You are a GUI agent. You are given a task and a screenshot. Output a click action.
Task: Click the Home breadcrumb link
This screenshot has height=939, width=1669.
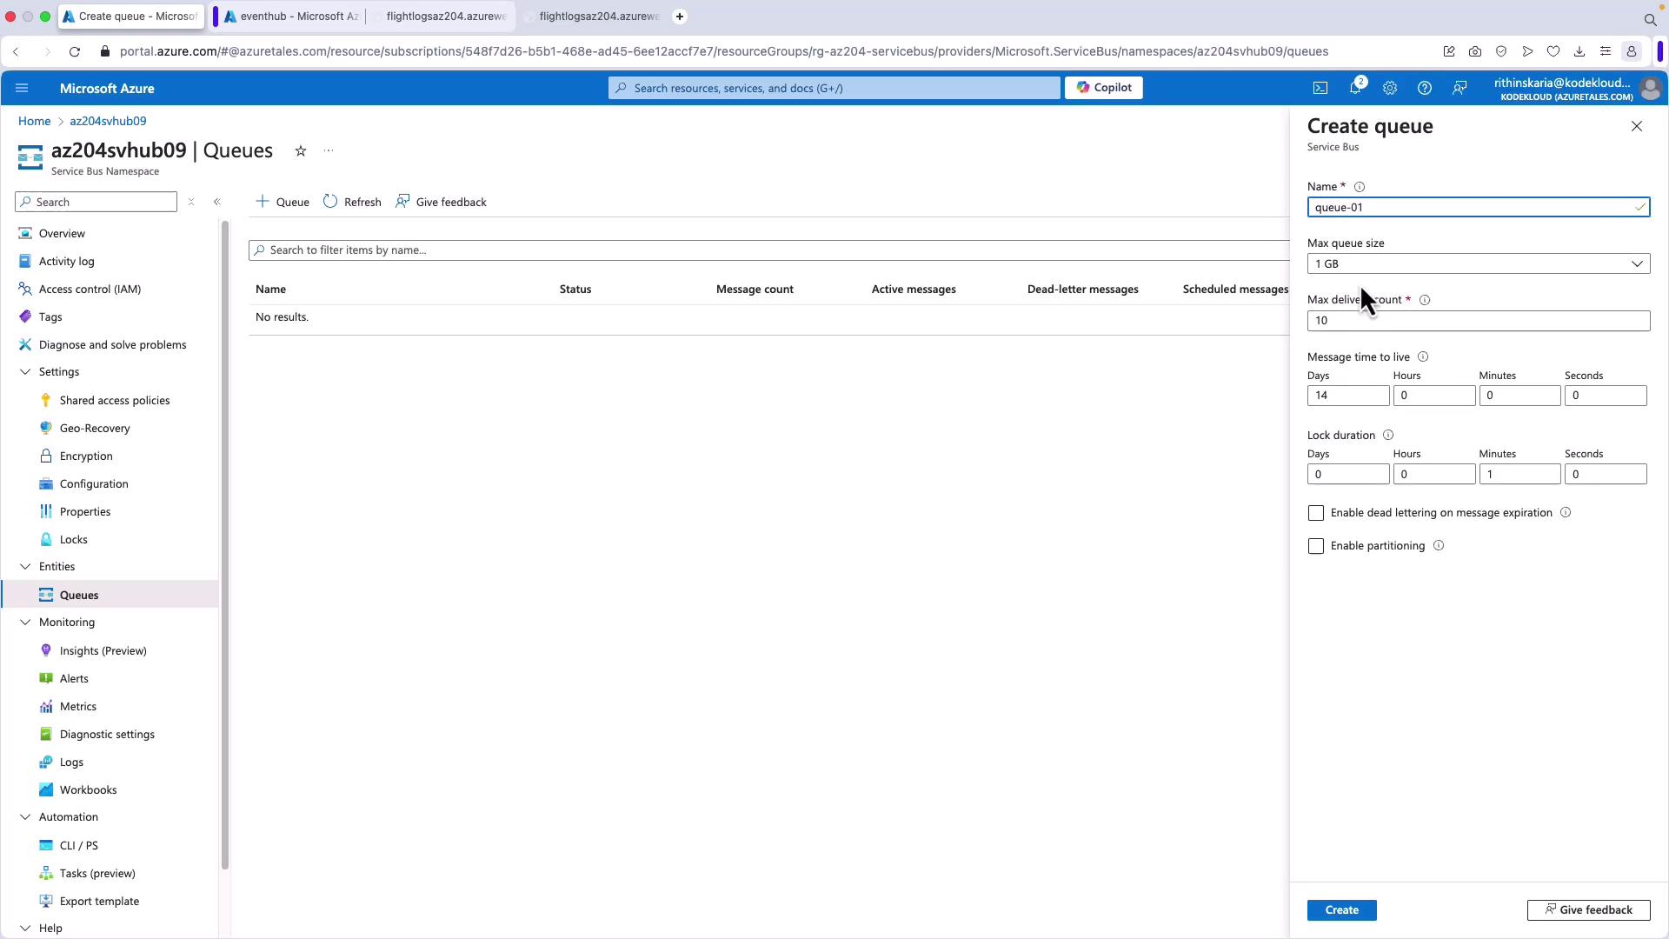(x=35, y=121)
